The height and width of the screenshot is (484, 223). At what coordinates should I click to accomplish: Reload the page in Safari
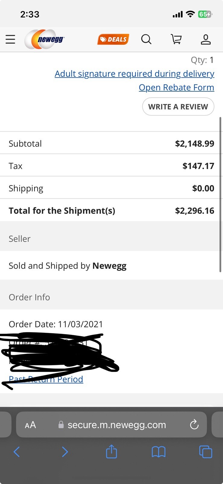pos(194,425)
